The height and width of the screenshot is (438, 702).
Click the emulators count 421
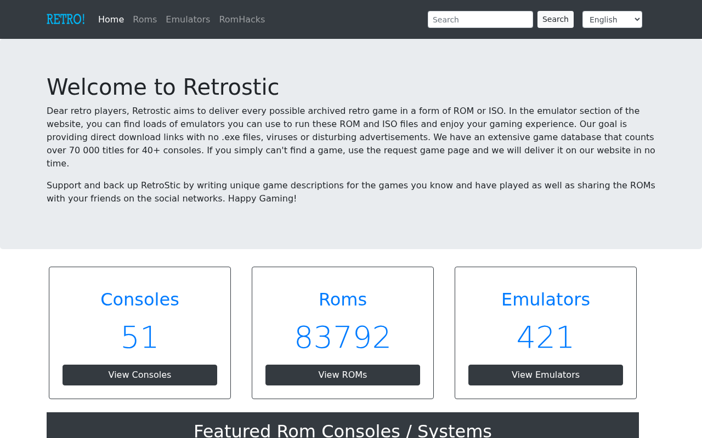546,337
